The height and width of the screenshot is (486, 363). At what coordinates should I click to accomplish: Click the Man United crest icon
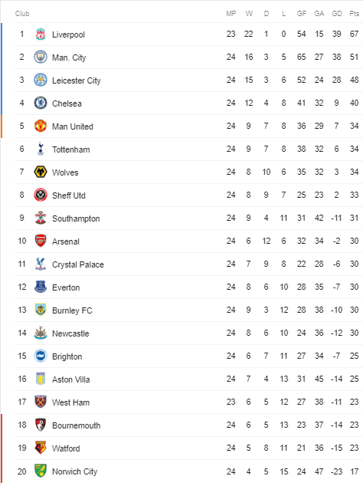tap(41, 126)
